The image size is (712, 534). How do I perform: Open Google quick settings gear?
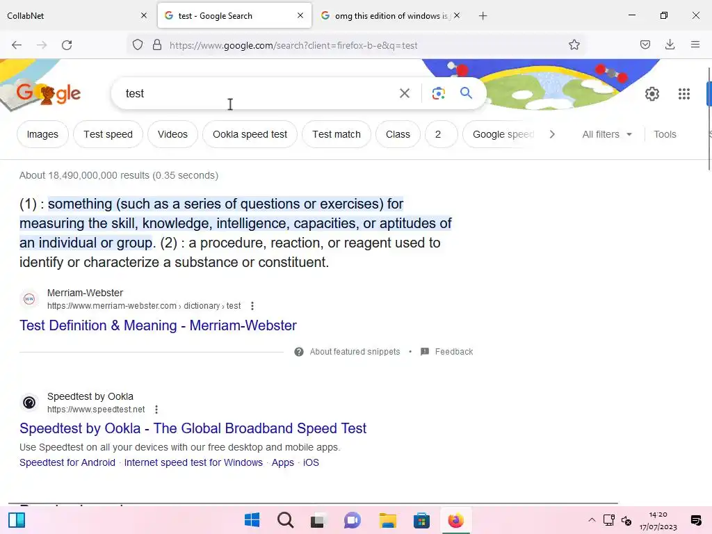point(652,94)
